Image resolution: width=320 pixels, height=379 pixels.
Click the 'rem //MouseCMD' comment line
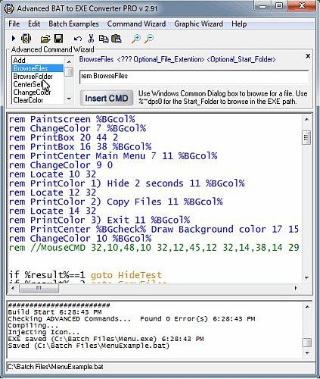(154, 248)
